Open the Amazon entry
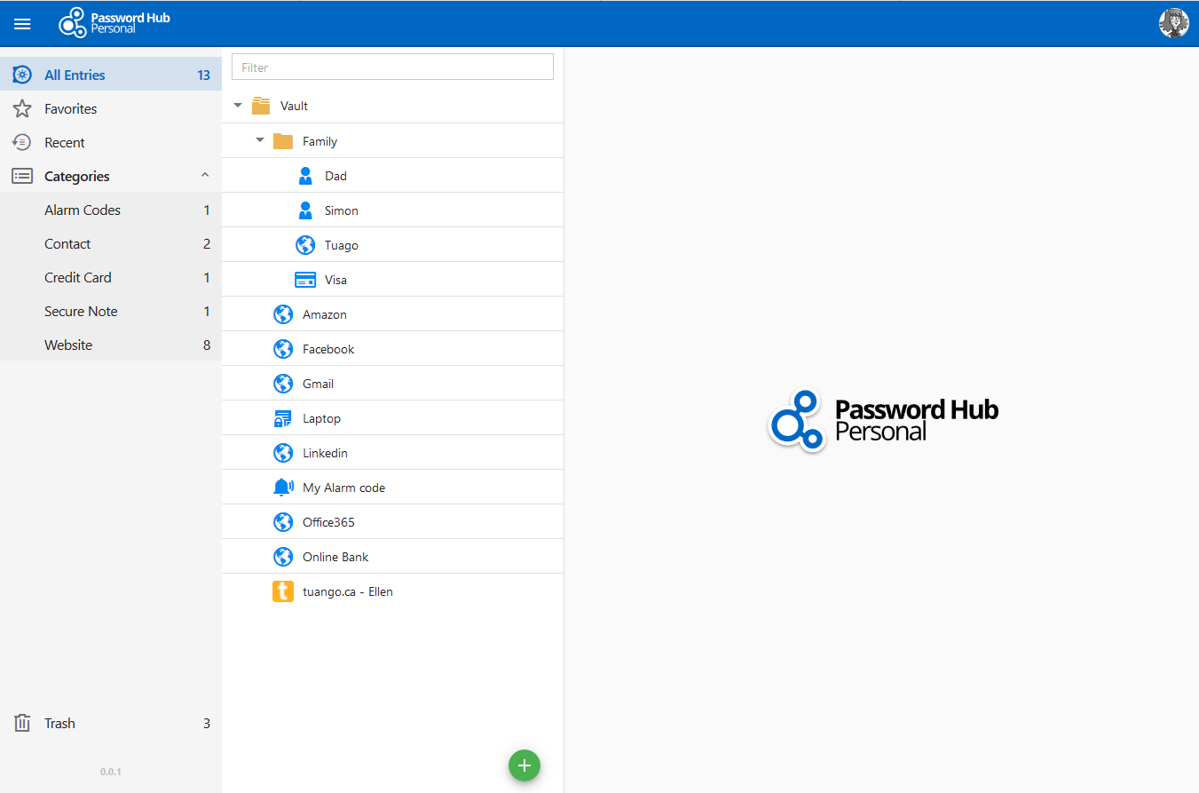1199x793 pixels. [x=392, y=314]
